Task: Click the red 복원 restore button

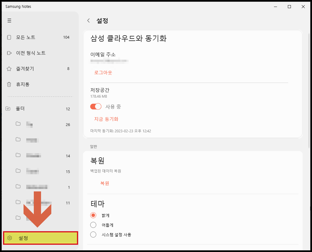Action: coord(105,183)
